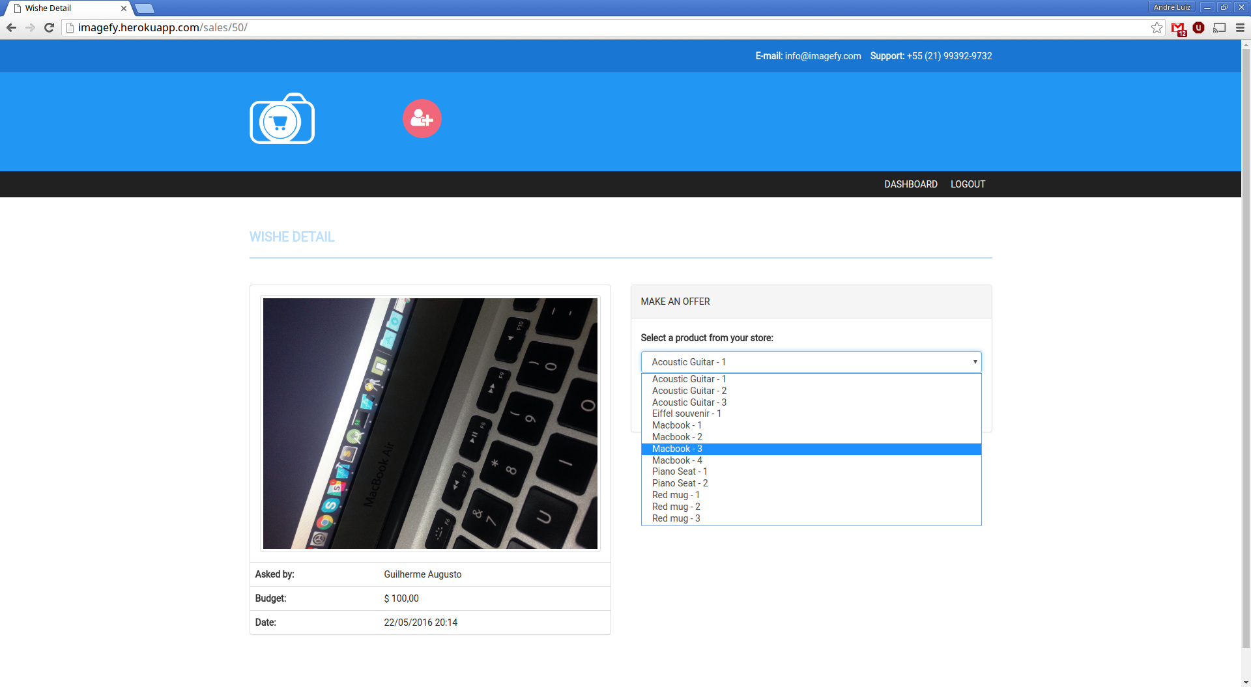Open the Chrome hamburger menu
The height and width of the screenshot is (687, 1251).
tap(1240, 27)
